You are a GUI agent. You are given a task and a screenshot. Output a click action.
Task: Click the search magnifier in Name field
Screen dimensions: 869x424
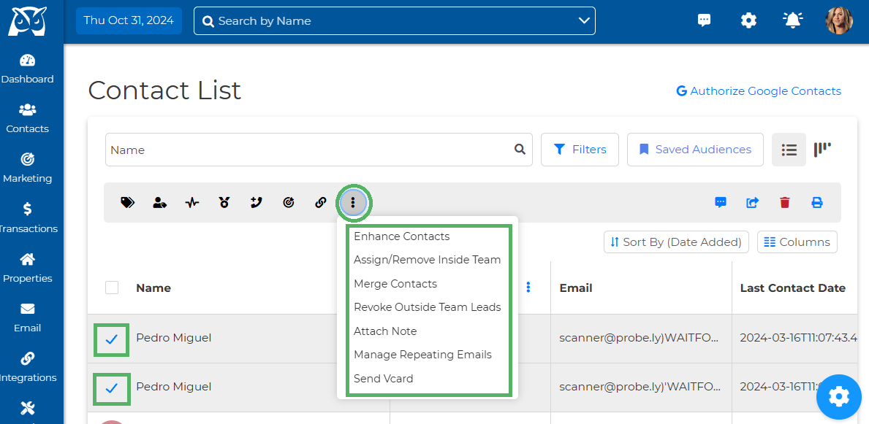click(x=520, y=149)
